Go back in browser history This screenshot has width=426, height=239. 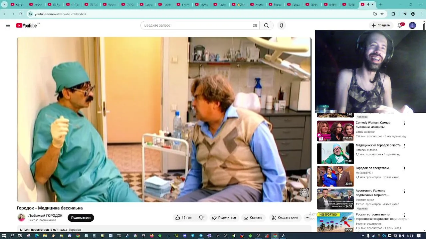5,14
